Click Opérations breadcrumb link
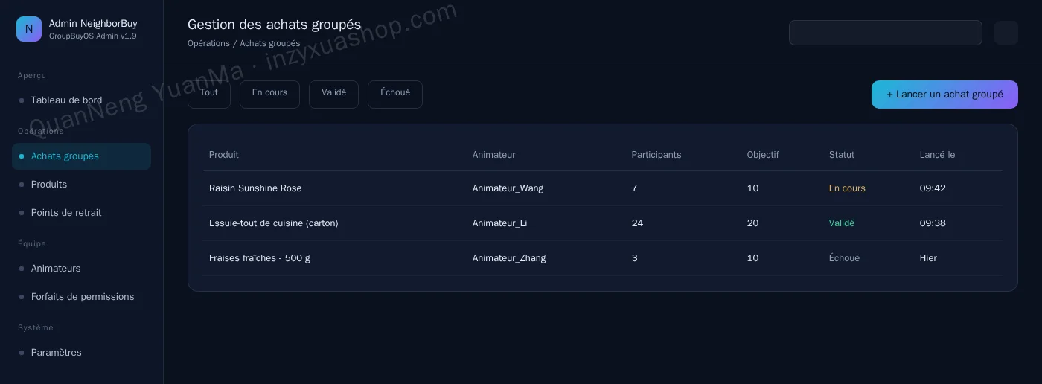The height and width of the screenshot is (384, 1042). point(208,43)
